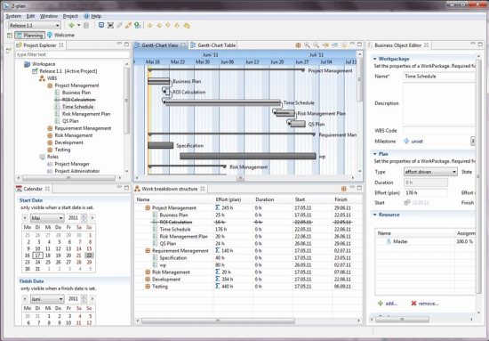489x341 pixels.
Task: Collapse the Workpackage section
Action: (375, 59)
